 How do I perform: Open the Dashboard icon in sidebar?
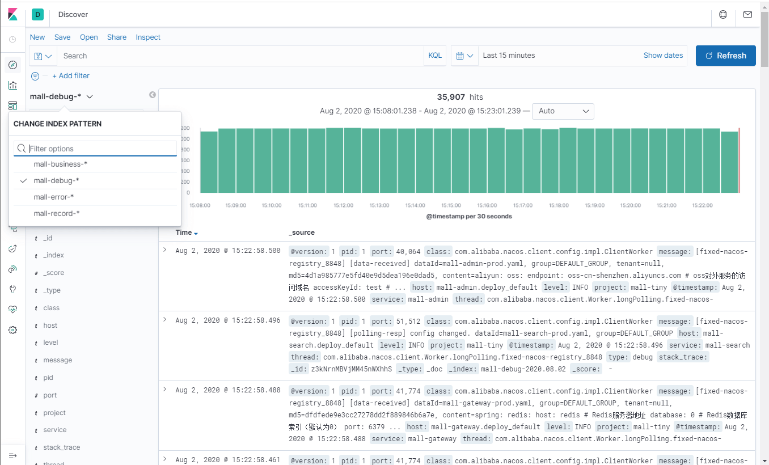pos(12,105)
